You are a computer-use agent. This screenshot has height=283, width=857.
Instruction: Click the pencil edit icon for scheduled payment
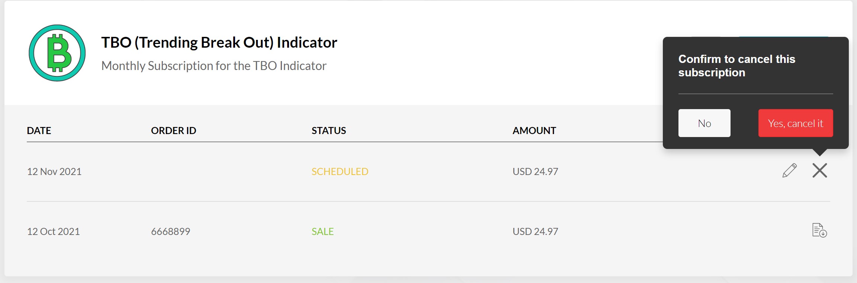789,171
